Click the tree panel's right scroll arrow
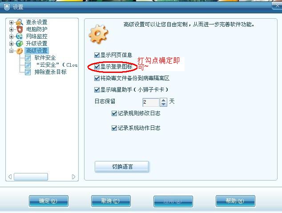 click(73, 177)
